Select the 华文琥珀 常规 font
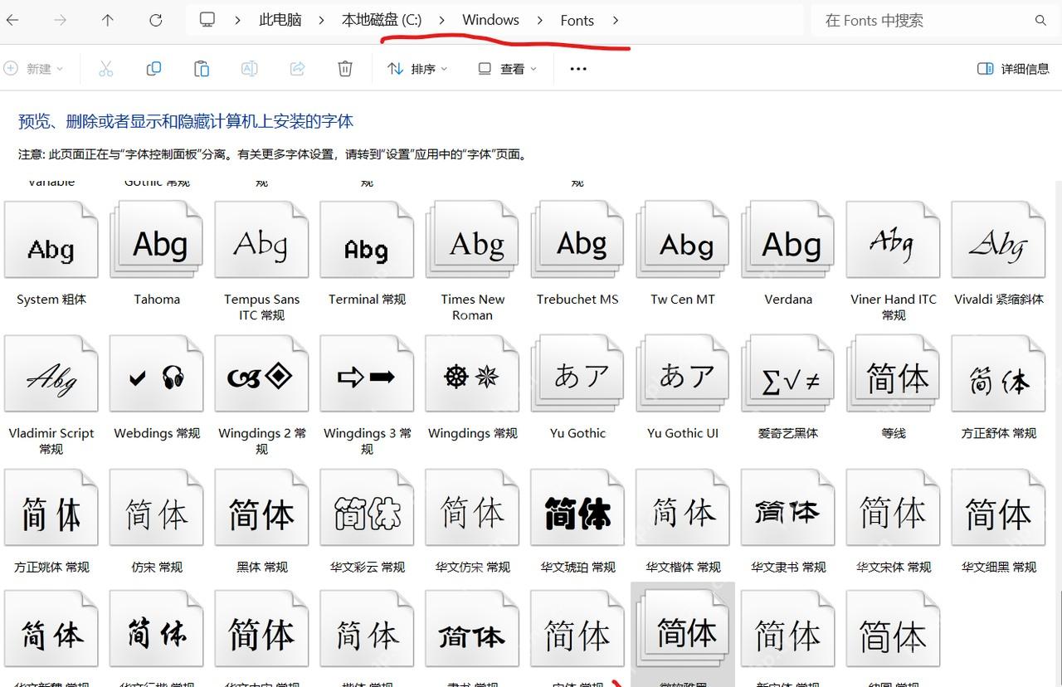The height and width of the screenshot is (687, 1062). tap(577, 522)
